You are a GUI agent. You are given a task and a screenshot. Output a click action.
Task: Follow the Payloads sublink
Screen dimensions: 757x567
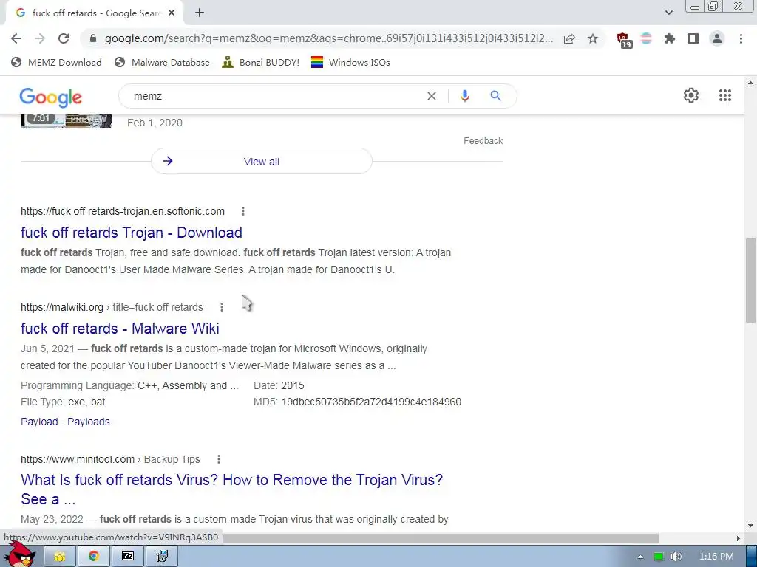point(89,422)
